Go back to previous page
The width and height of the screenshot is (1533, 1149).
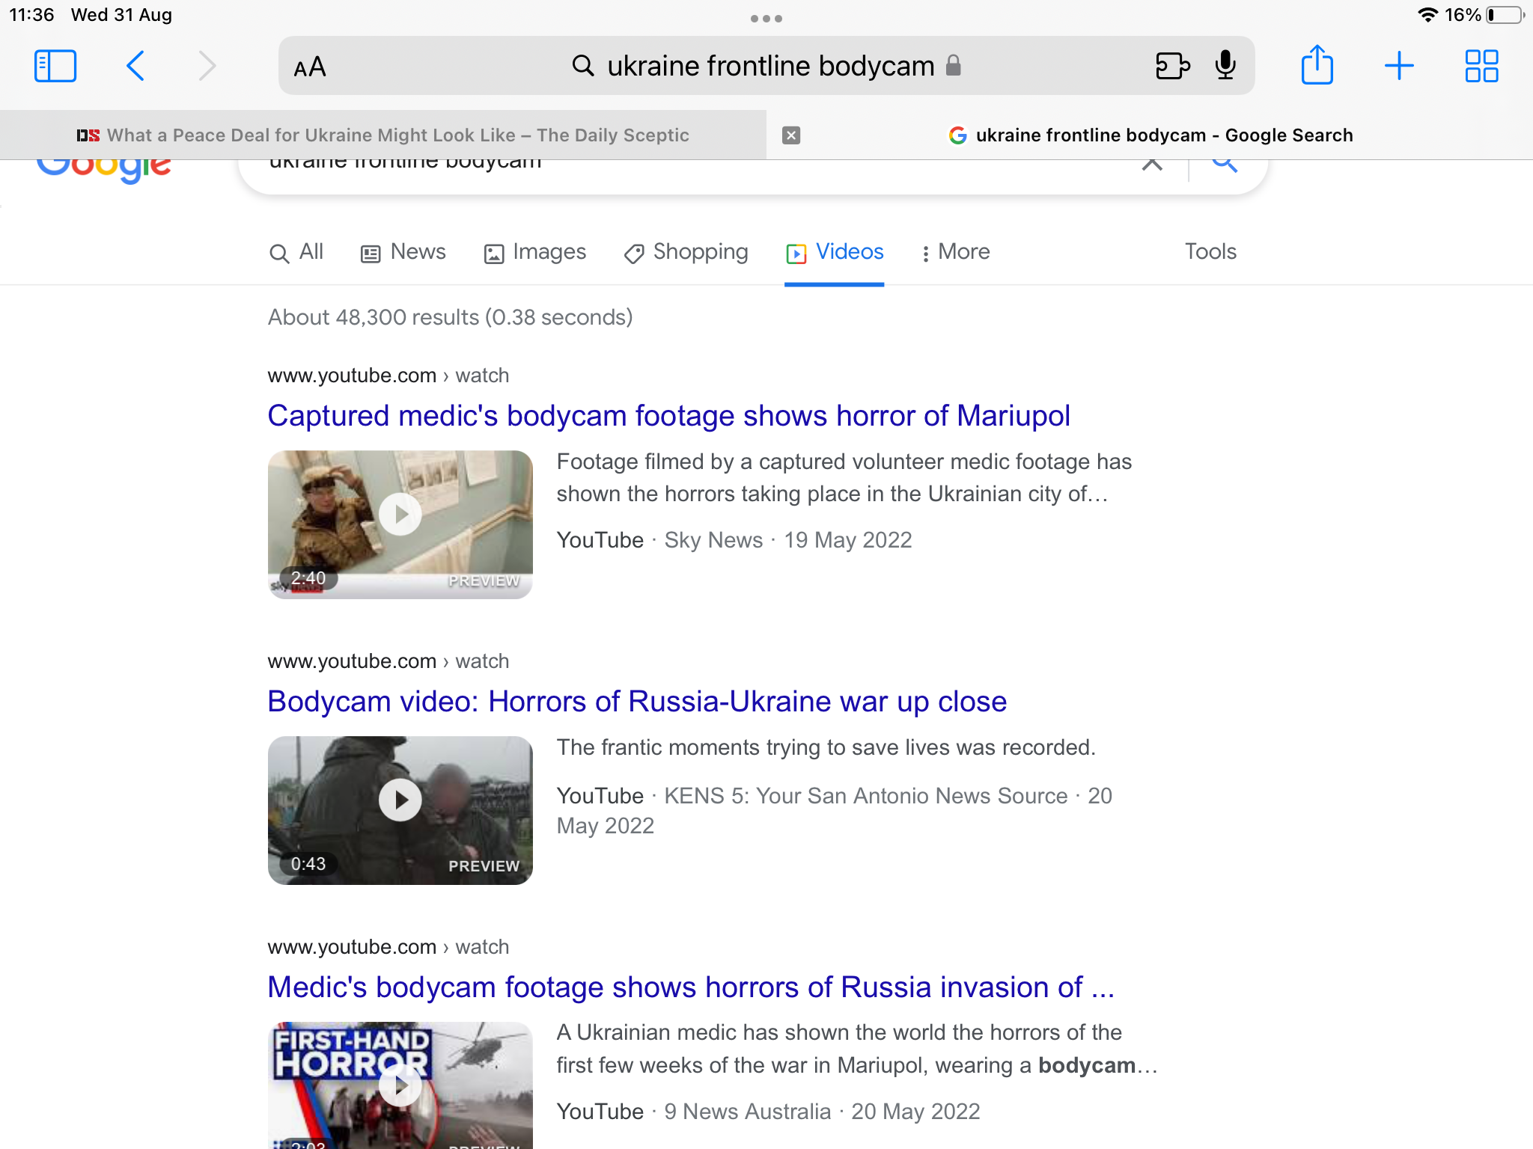(x=135, y=66)
